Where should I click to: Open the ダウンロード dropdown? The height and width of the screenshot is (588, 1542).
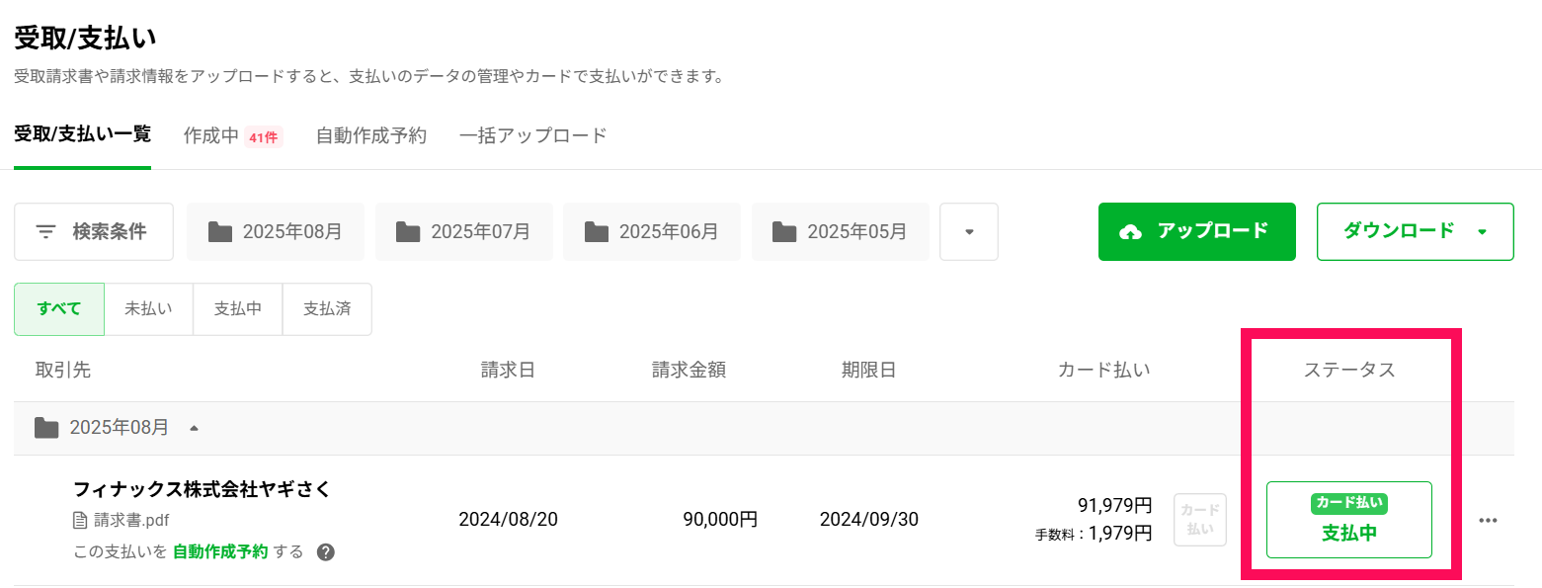pyautogui.click(x=1415, y=232)
